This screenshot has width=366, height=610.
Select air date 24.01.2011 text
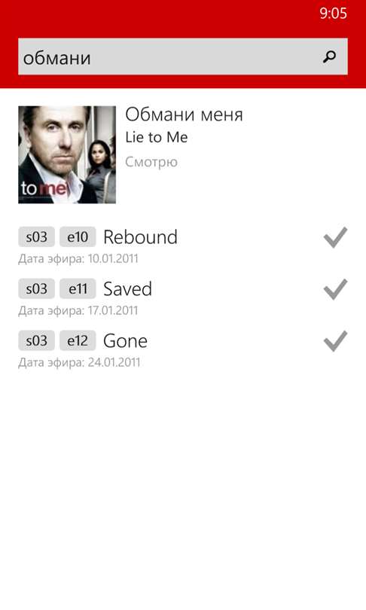click(x=114, y=362)
